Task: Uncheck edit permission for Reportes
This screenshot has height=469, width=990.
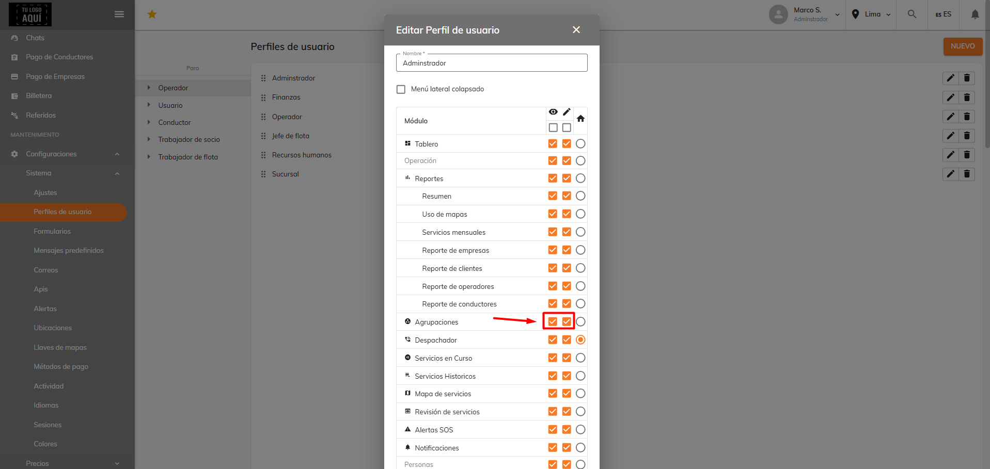Action: 567,178
